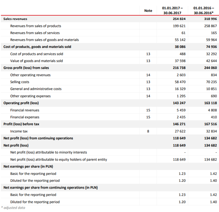Image resolution: width=219 pixels, height=212 pixels.
Task: Click note 13 in Value of goods and materials sold row
Action: coord(148,61)
